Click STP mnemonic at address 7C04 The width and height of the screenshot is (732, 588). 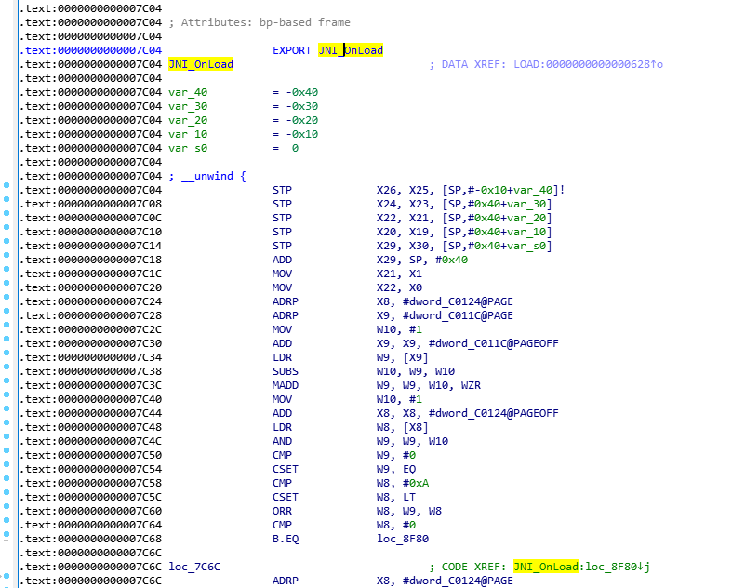coord(282,190)
